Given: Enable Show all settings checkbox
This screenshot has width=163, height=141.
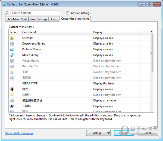Looking at the screenshot, I should [x=67, y=13].
